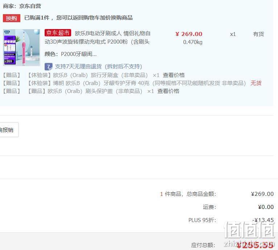The image size is (278, 250).
Task: Click the 京东超市 red tag
Action: click(58, 33)
